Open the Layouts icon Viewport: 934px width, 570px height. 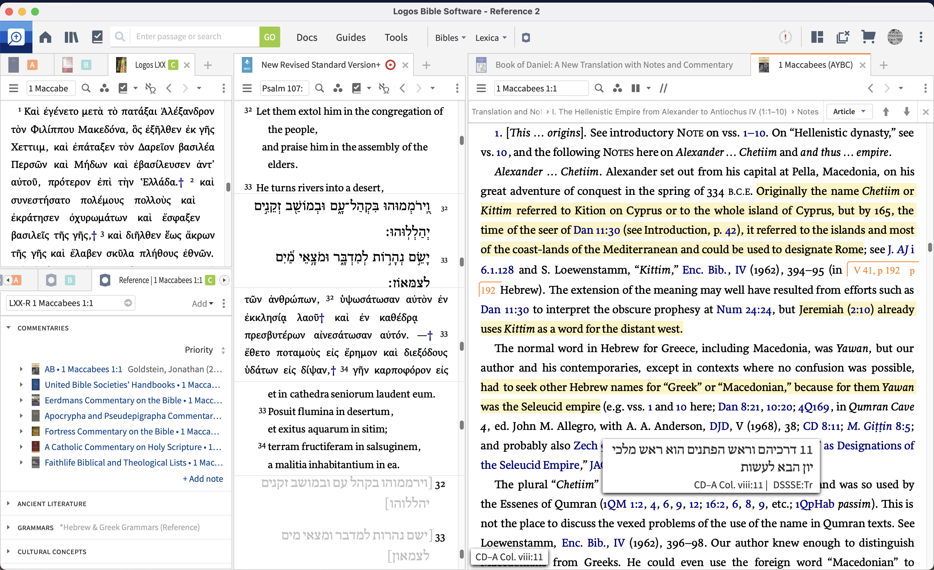click(817, 37)
